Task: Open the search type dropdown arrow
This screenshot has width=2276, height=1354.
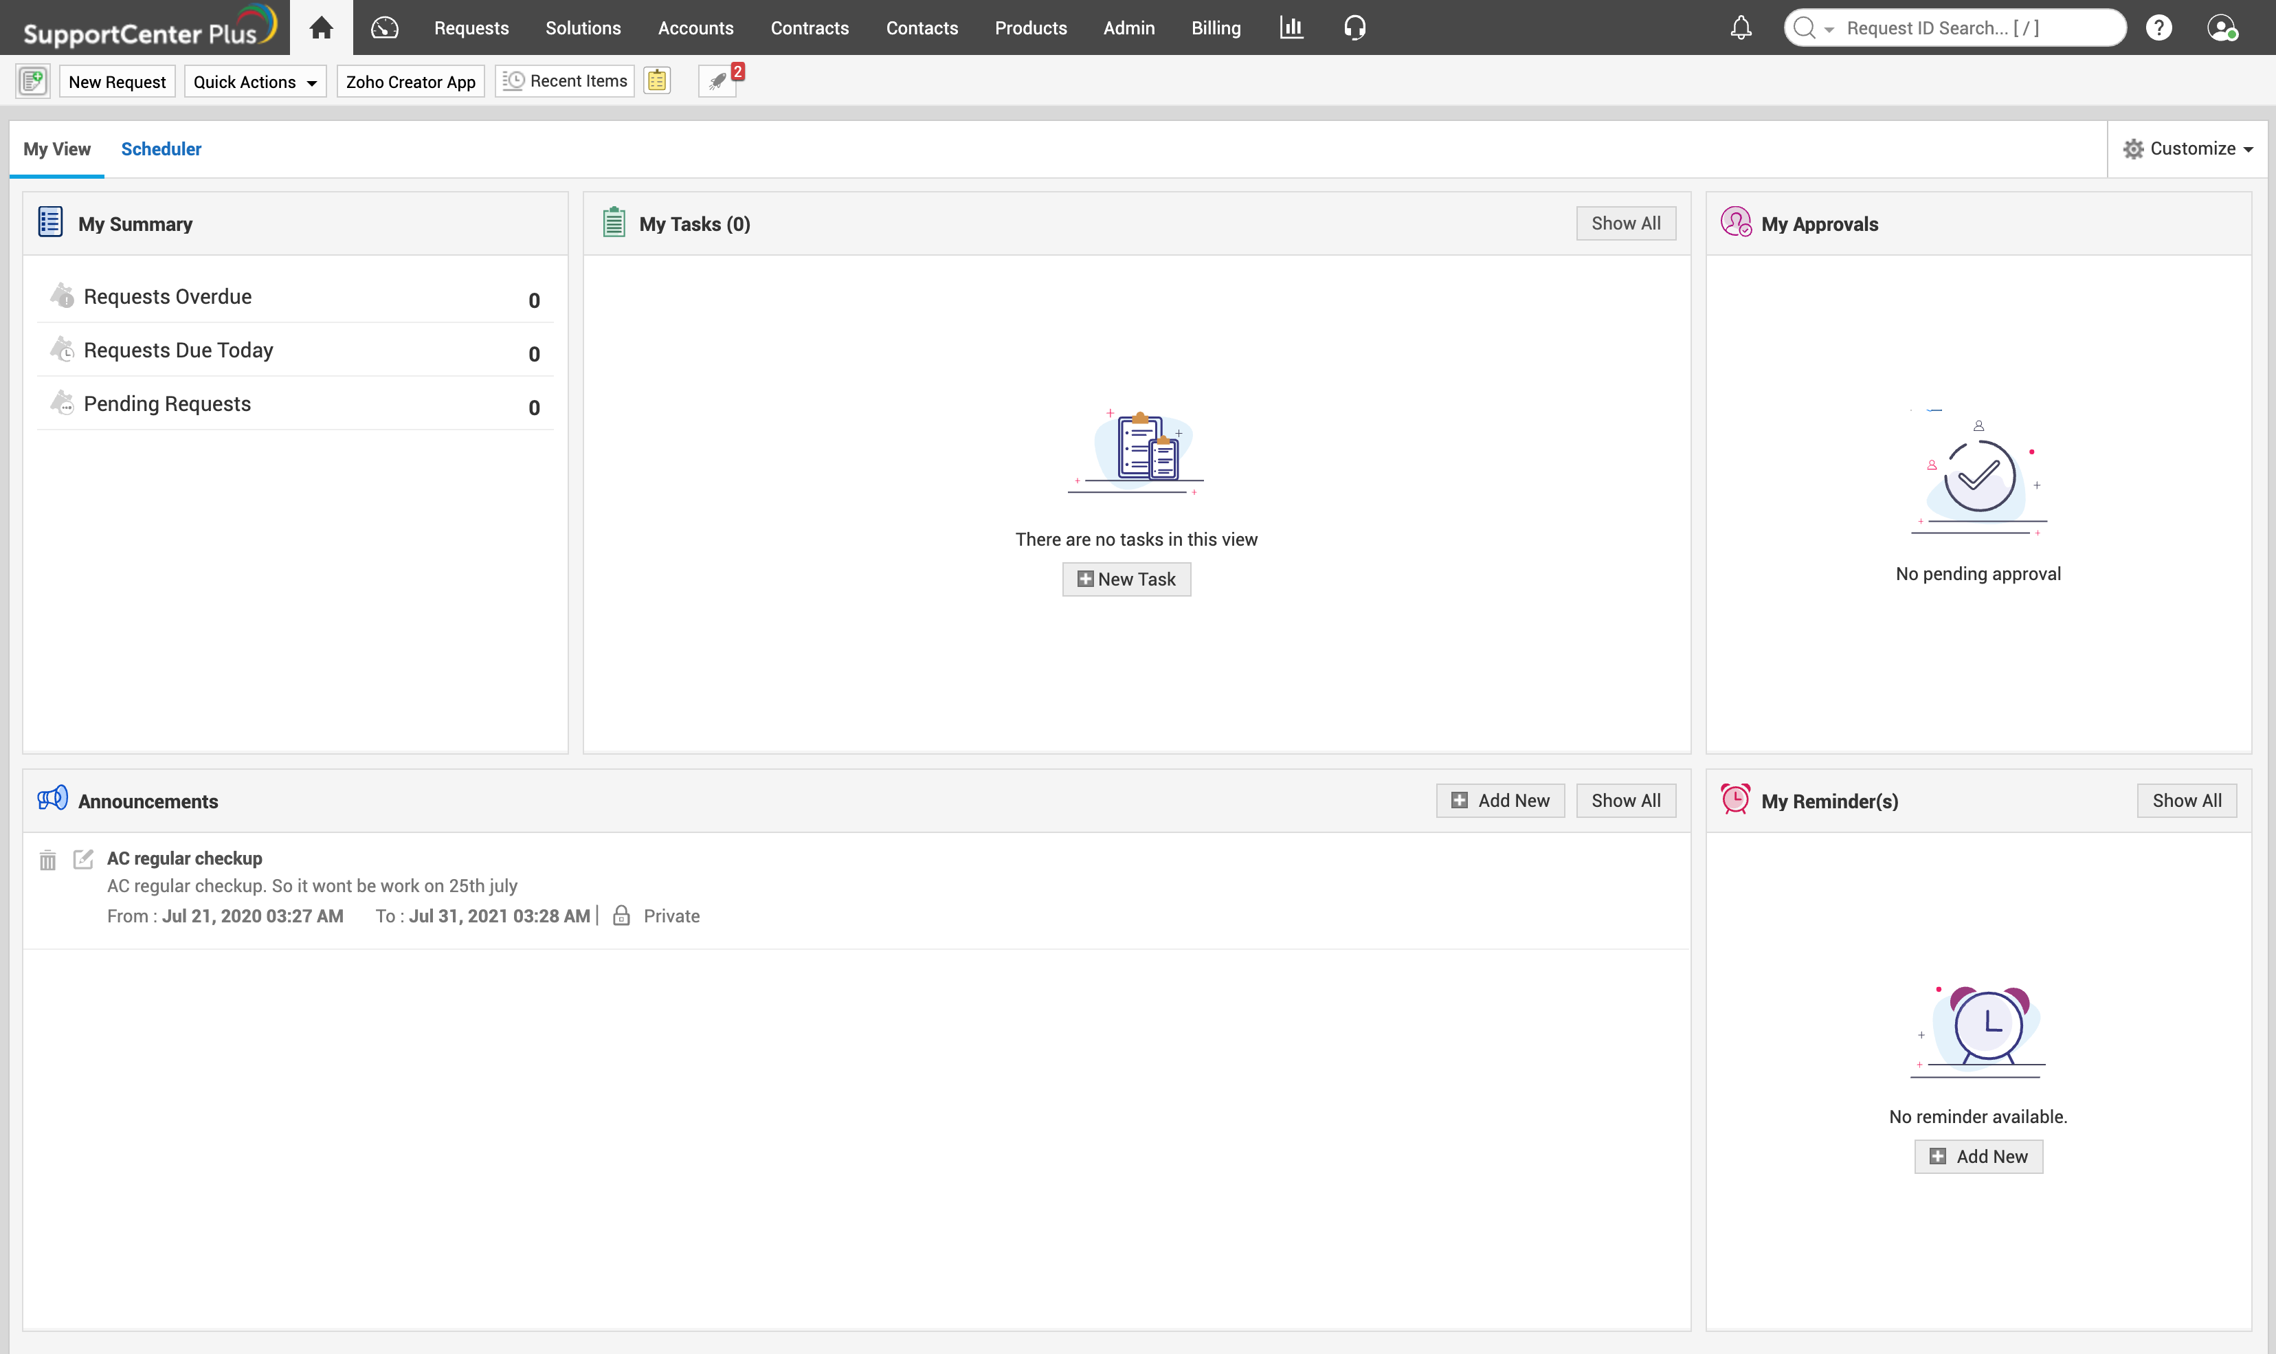Action: click(x=1828, y=29)
